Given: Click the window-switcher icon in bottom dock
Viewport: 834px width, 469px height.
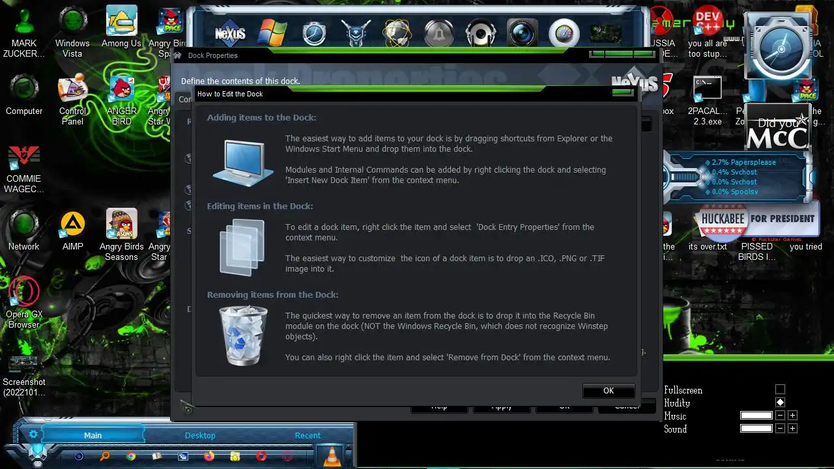Looking at the screenshot, I should (183, 457).
